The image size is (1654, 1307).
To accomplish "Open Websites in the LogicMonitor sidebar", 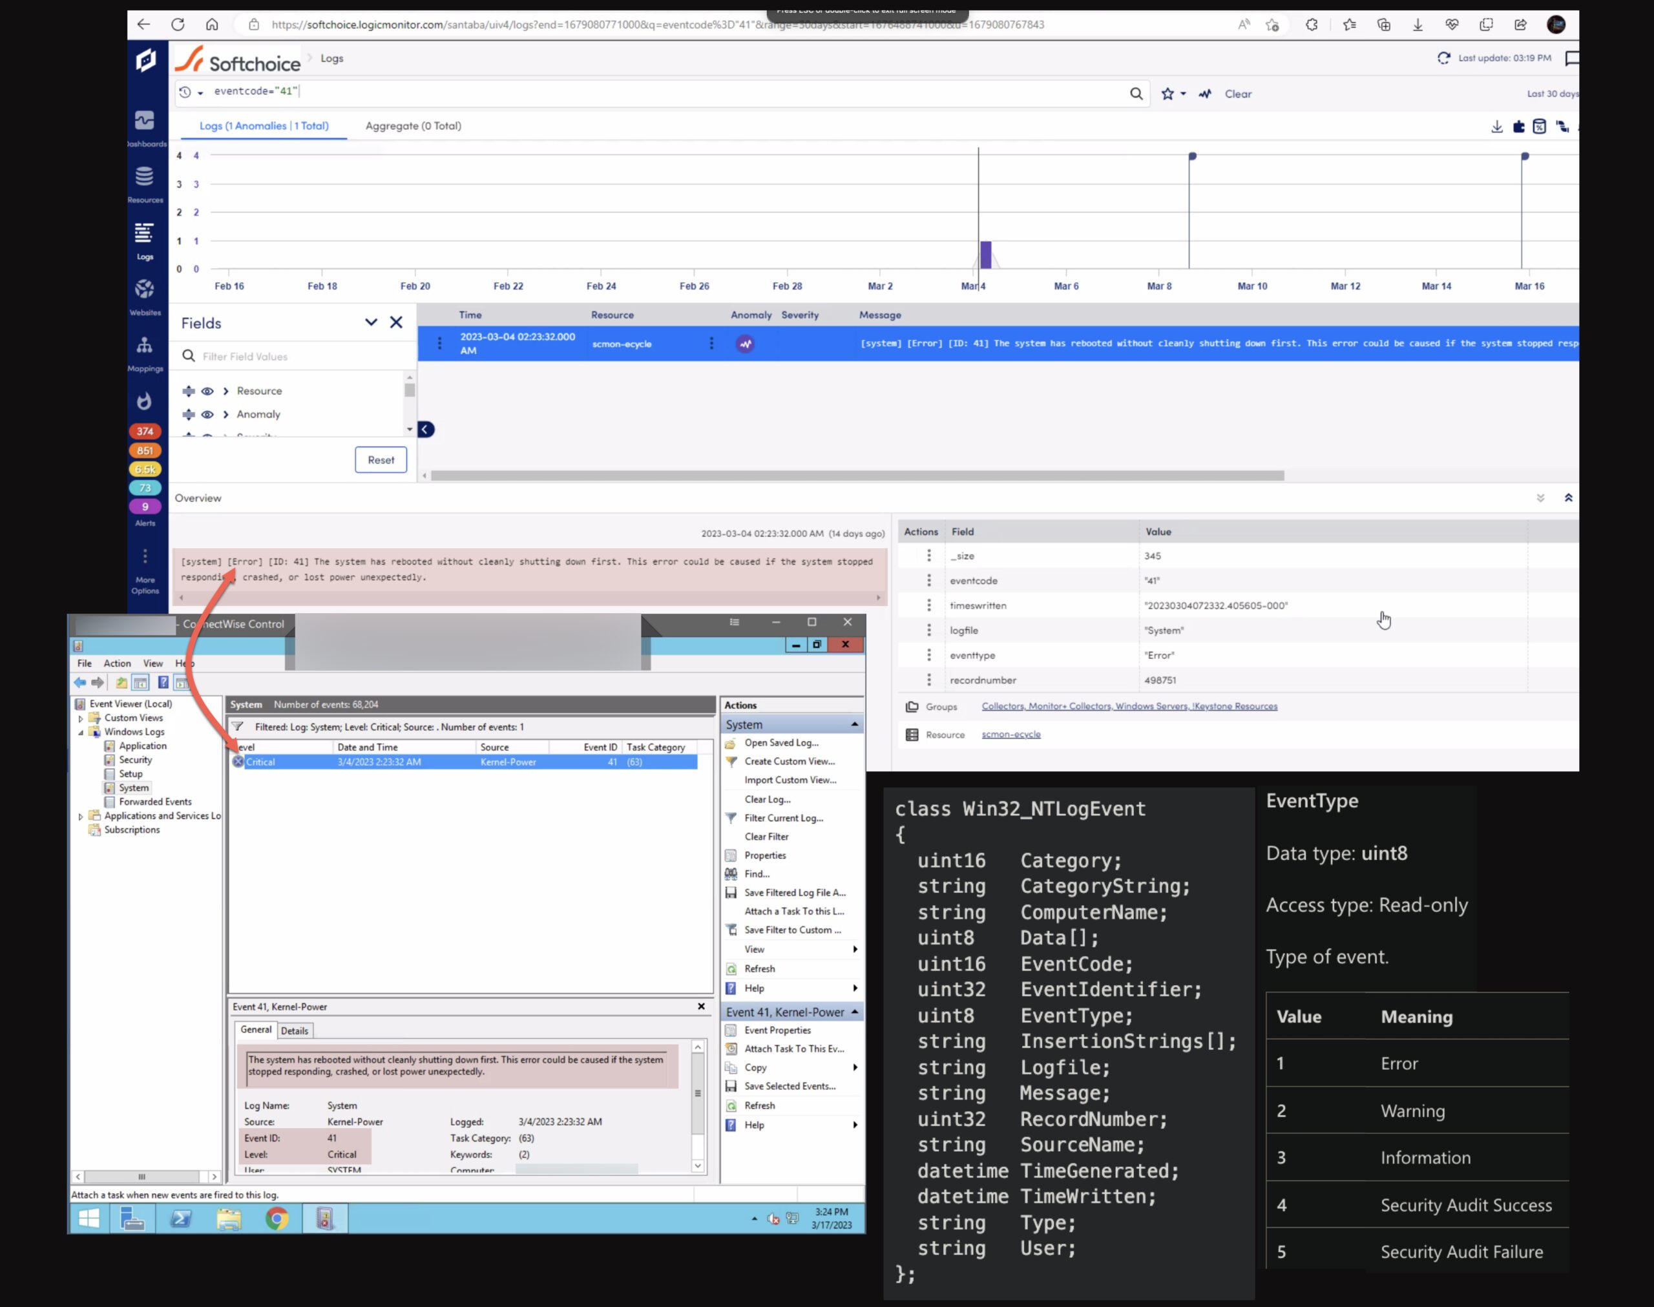I will (145, 296).
